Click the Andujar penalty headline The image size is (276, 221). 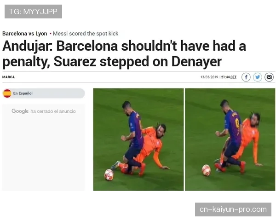124,53
